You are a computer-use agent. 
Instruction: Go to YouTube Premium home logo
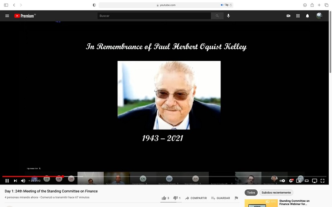click(25, 16)
